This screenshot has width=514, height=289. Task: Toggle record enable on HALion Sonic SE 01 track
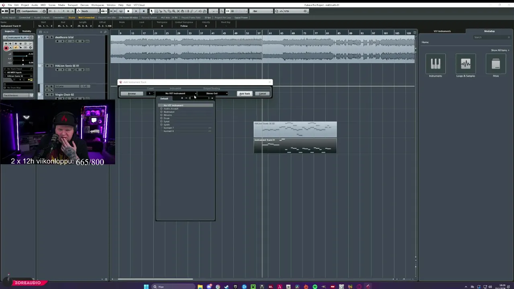(57, 69)
